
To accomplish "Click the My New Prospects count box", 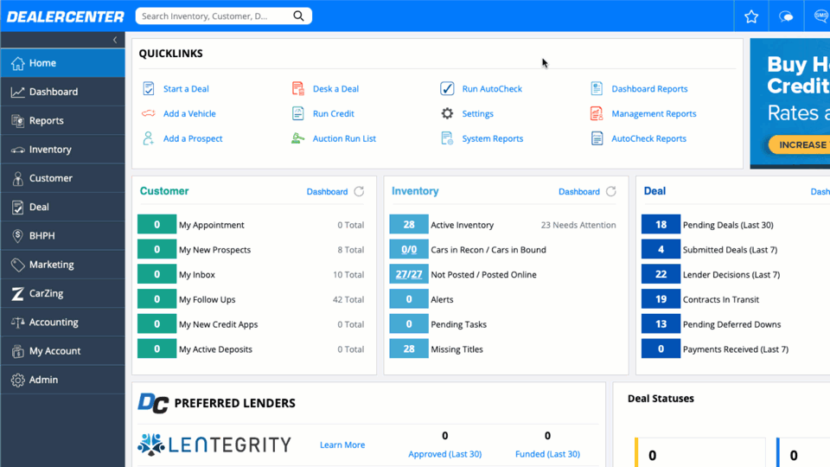I will [156, 249].
